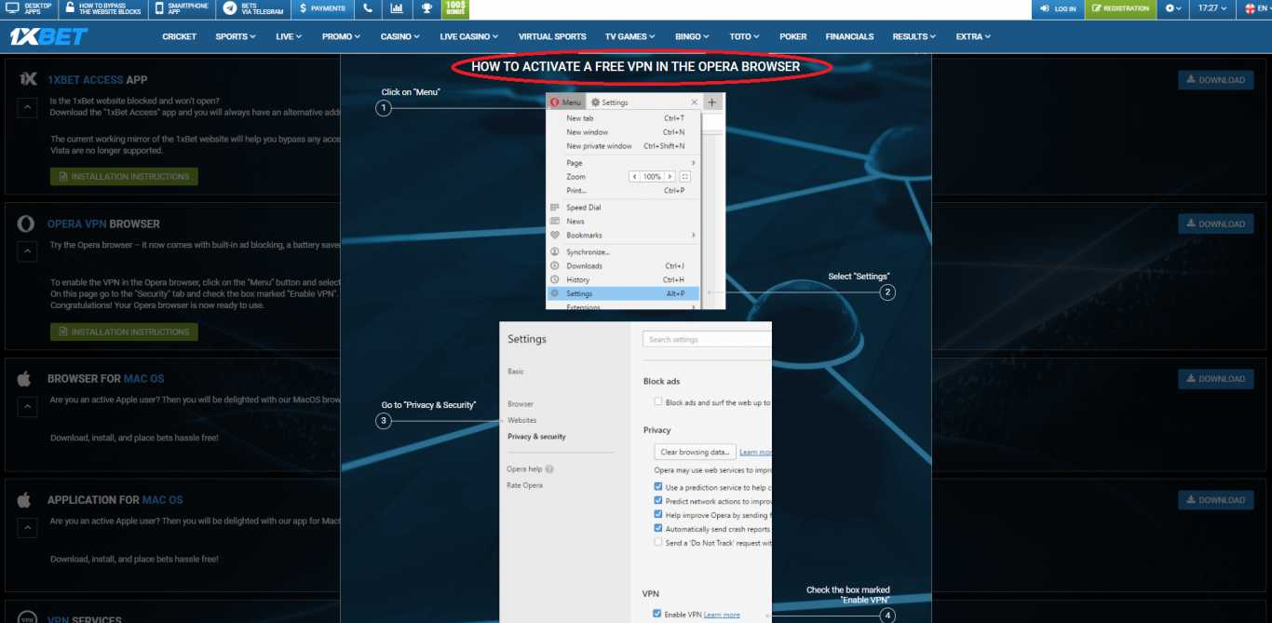The width and height of the screenshot is (1272, 623).
Task: Click the 1XBET logo
Action: pyautogui.click(x=48, y=36)
